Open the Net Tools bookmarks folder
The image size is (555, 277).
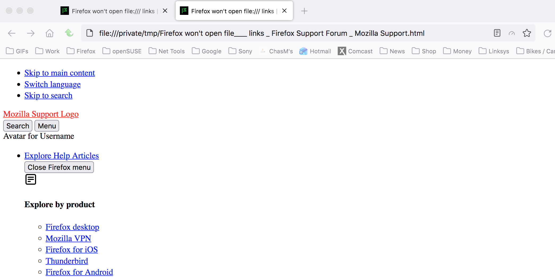(167, 51)
